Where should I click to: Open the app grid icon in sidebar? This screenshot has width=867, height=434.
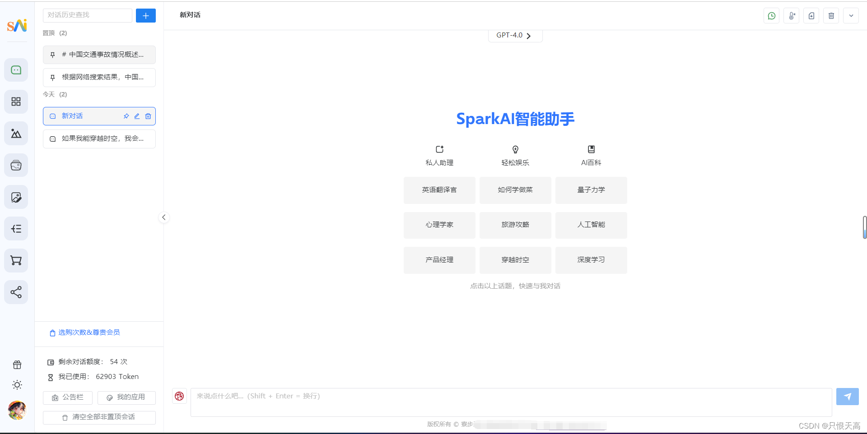(16, 102)
